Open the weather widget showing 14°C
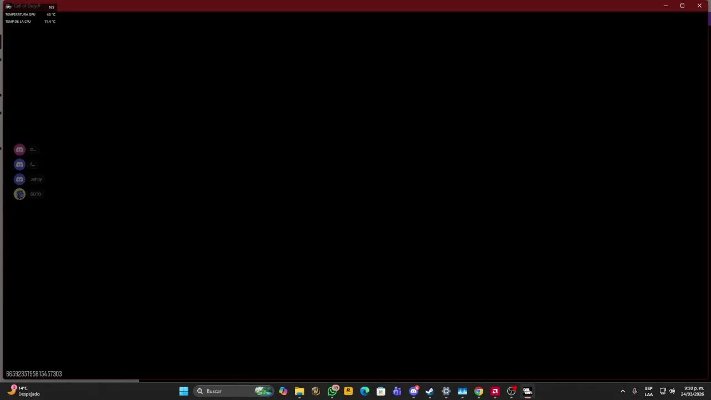The height and width of the screenshot is (400, 711). click(23, 391)
